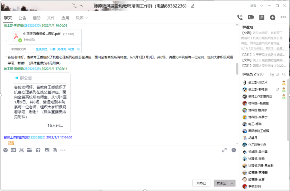Screen dimensions: 290x191
Task: Open the emoji picker in chat toolbar
Action: pos(6,150)
